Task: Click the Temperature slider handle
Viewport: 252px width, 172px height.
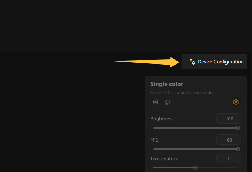Action: coord(196,168)
